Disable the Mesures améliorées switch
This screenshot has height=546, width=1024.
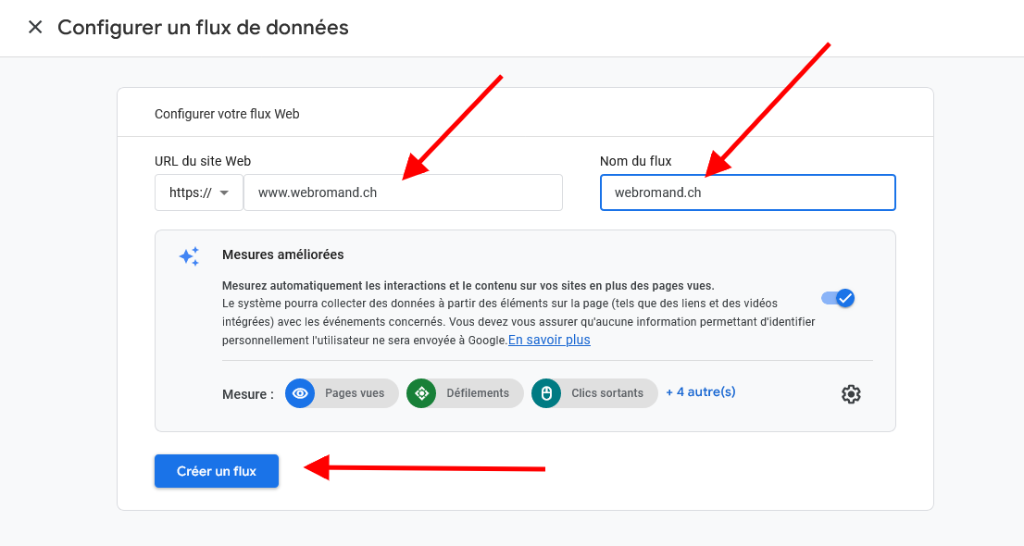[x=838, y=298]
